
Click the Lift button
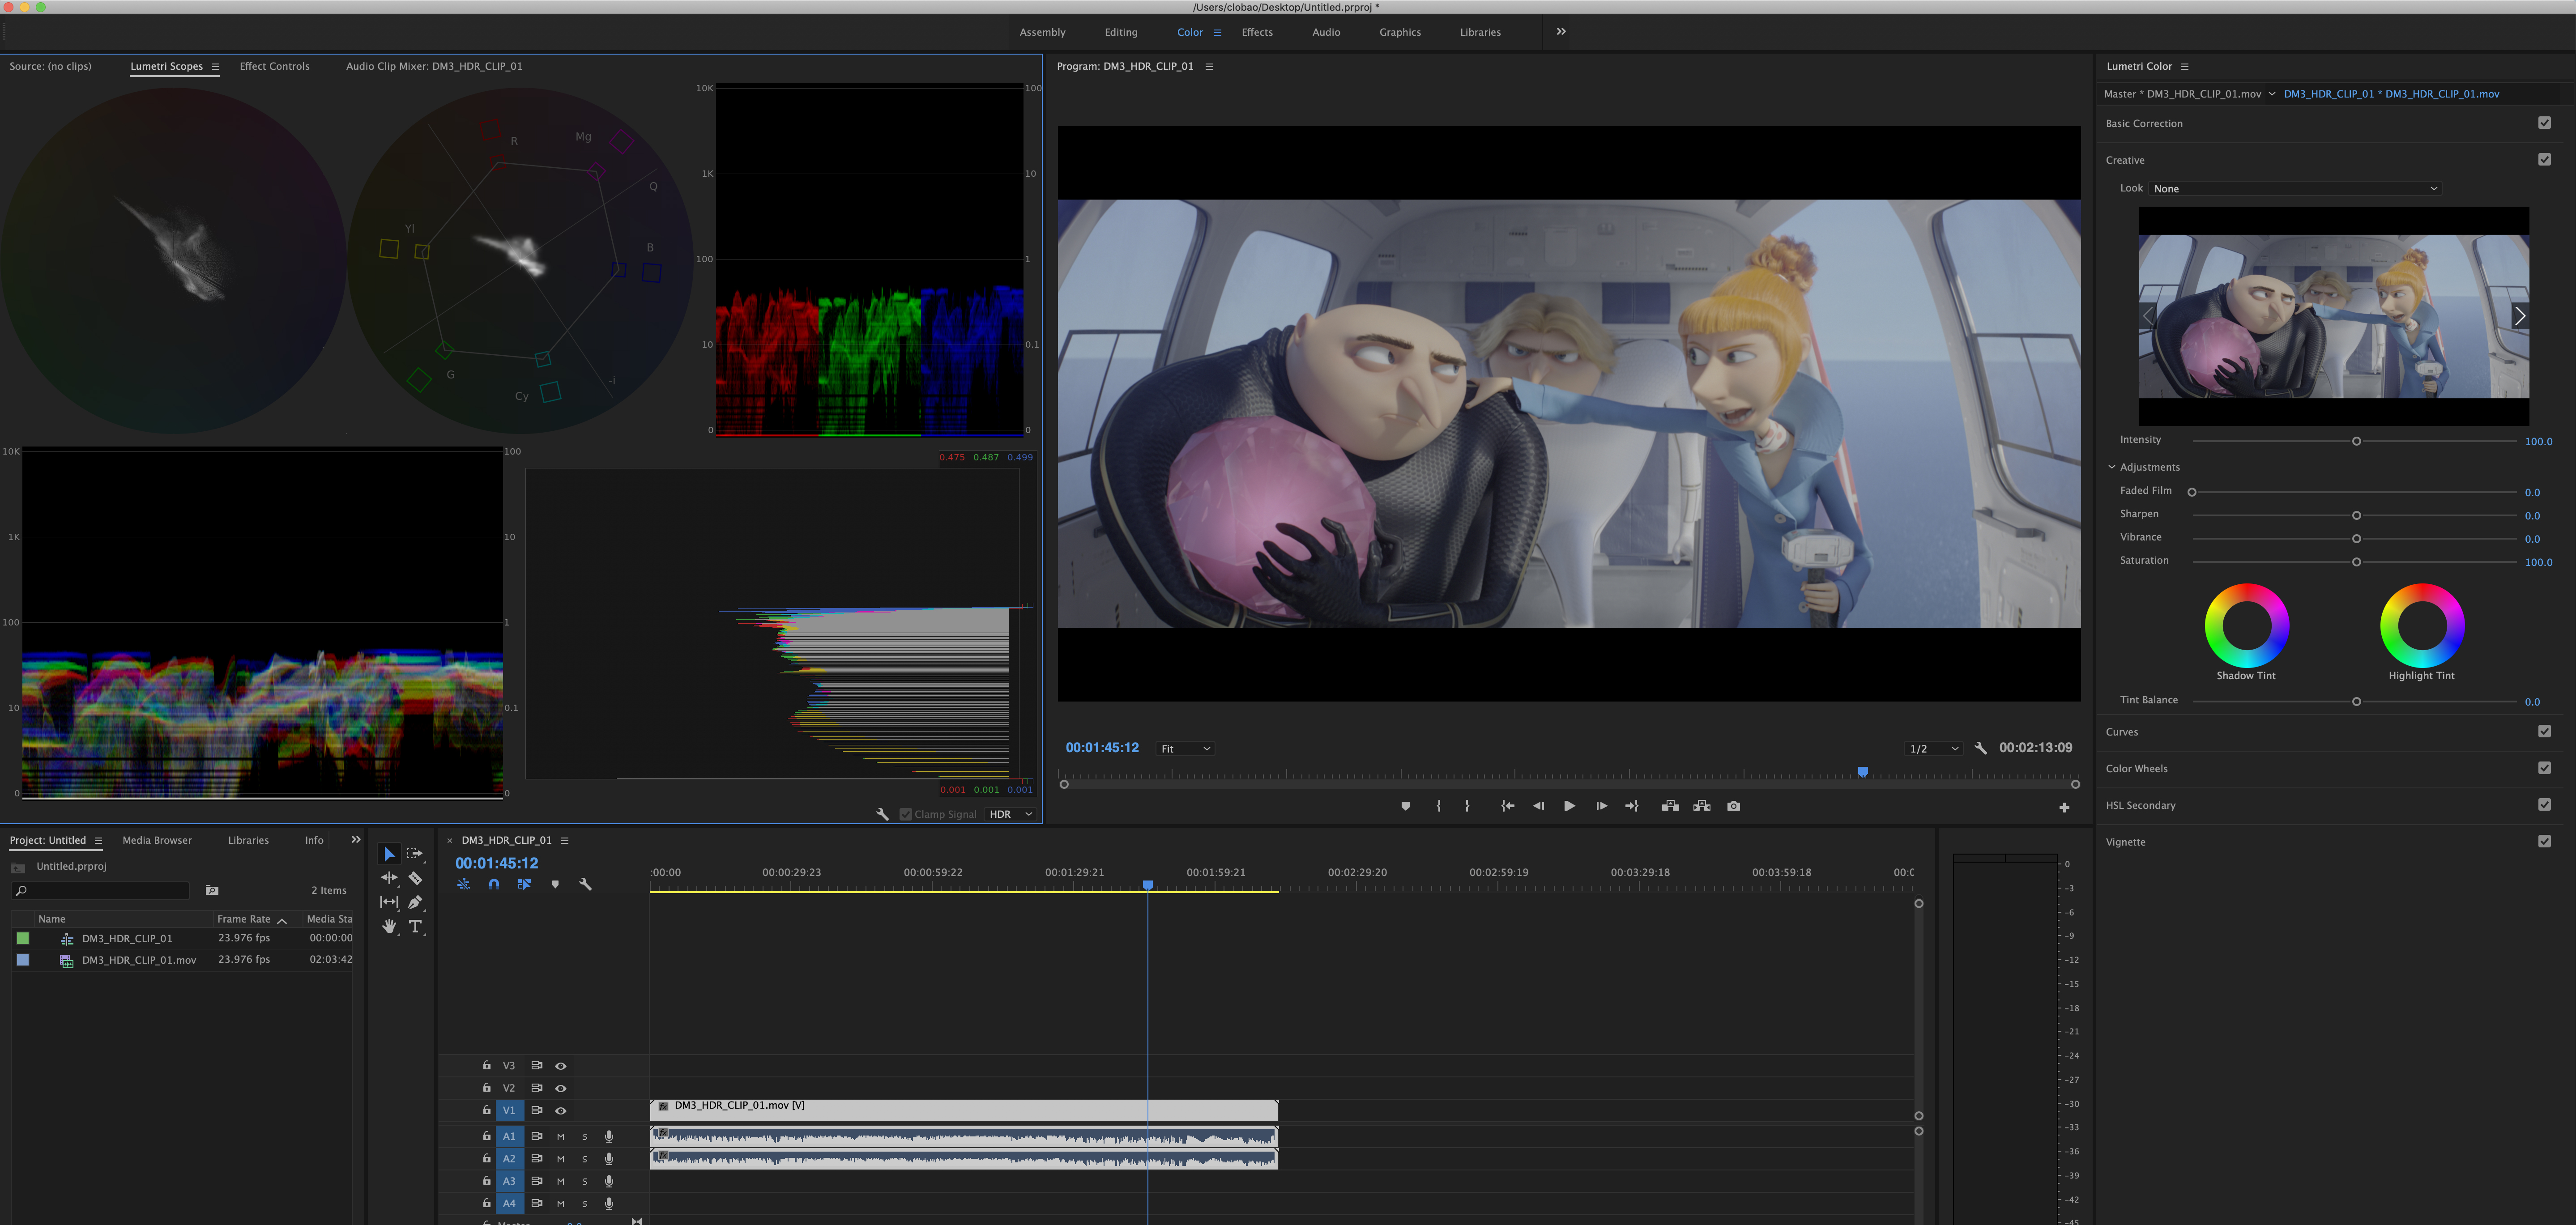coord(1670,806)
